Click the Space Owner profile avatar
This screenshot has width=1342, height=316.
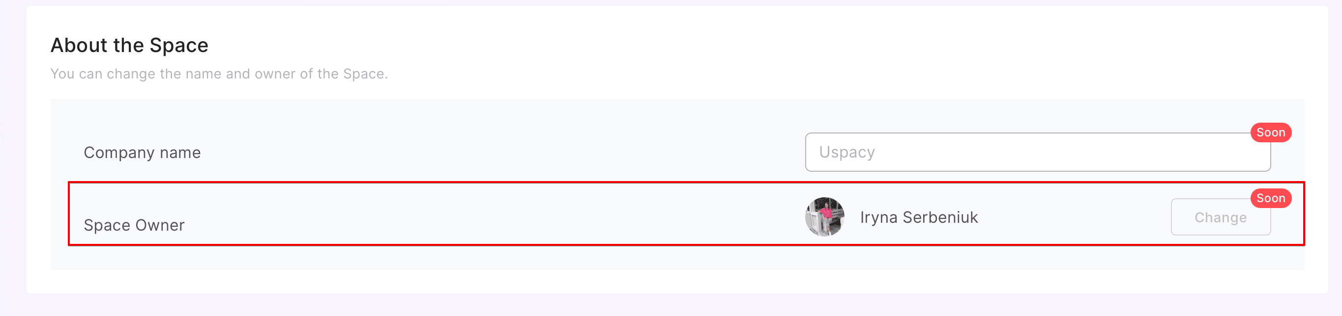click(x=824, y=217)
